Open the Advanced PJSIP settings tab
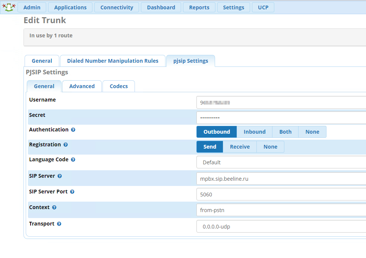This screenshot has width=366, height=258. click(82, 86)
